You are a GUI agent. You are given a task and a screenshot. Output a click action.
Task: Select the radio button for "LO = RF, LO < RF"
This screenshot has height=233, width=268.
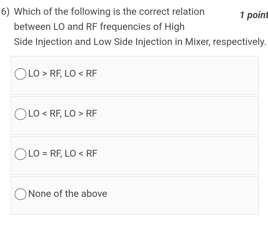20,154
